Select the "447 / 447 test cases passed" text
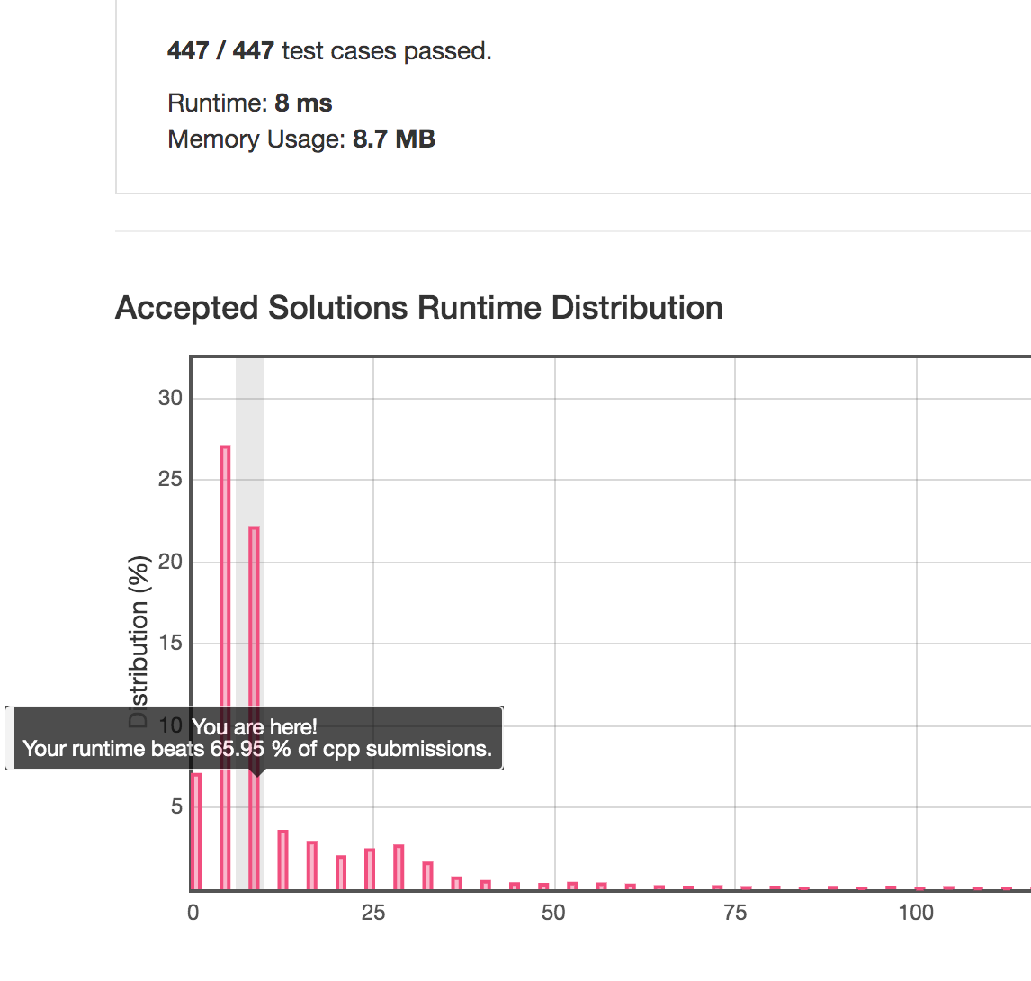Screen dimensions: 1031x981 click(329, 51)
